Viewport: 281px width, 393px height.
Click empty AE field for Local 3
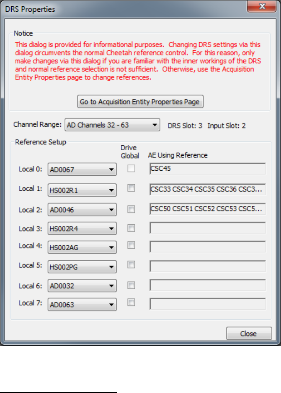point(208,228)
